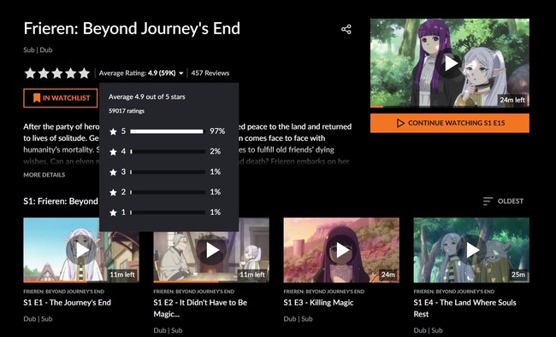Play S1 E3 Killing Magic thumbnail
556x337 pixels.
point(341,250)
